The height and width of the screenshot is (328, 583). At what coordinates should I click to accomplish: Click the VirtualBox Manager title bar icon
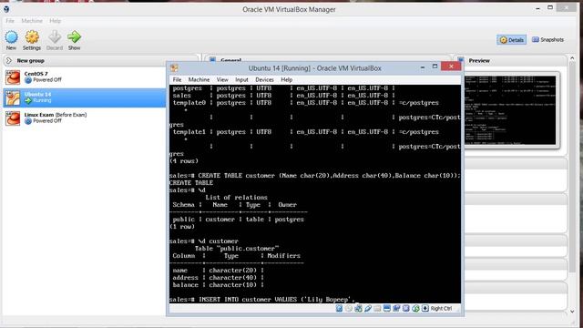(6, 9)
